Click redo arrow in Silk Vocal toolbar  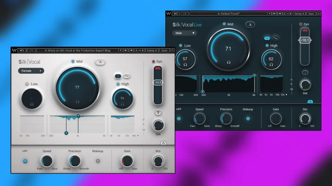point(31,50)
